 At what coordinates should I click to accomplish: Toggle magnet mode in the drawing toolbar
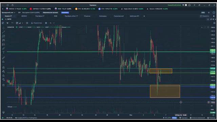click(4, 67)
